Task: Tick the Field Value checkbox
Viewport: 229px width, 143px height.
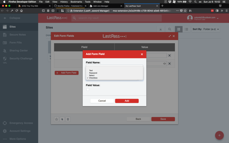Action: 88,90
